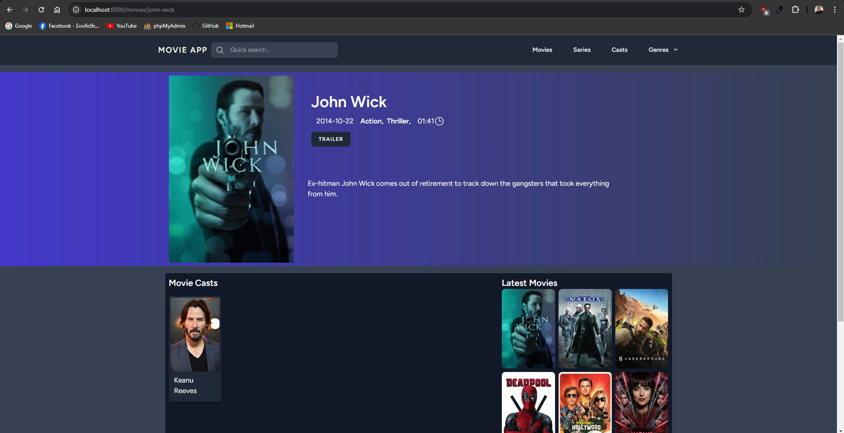This screenshot has width=844, height=433.
Task: Select the Matrix poster in Latest Movies
Action: (585, 328)
